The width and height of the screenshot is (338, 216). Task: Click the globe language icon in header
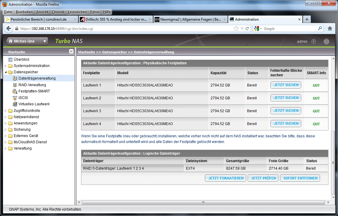(x=326, y=42)
